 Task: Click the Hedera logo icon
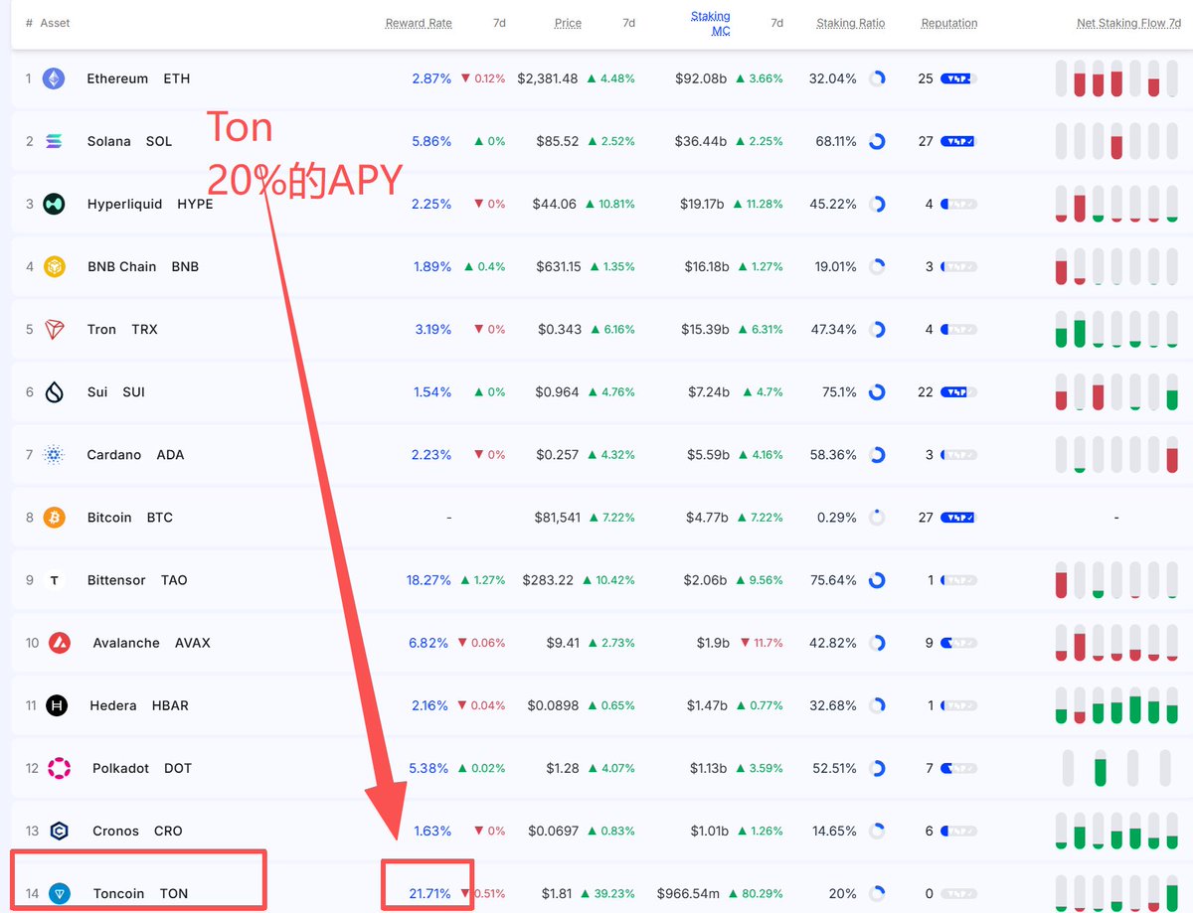pyautogui.click(x=58, y=705)
